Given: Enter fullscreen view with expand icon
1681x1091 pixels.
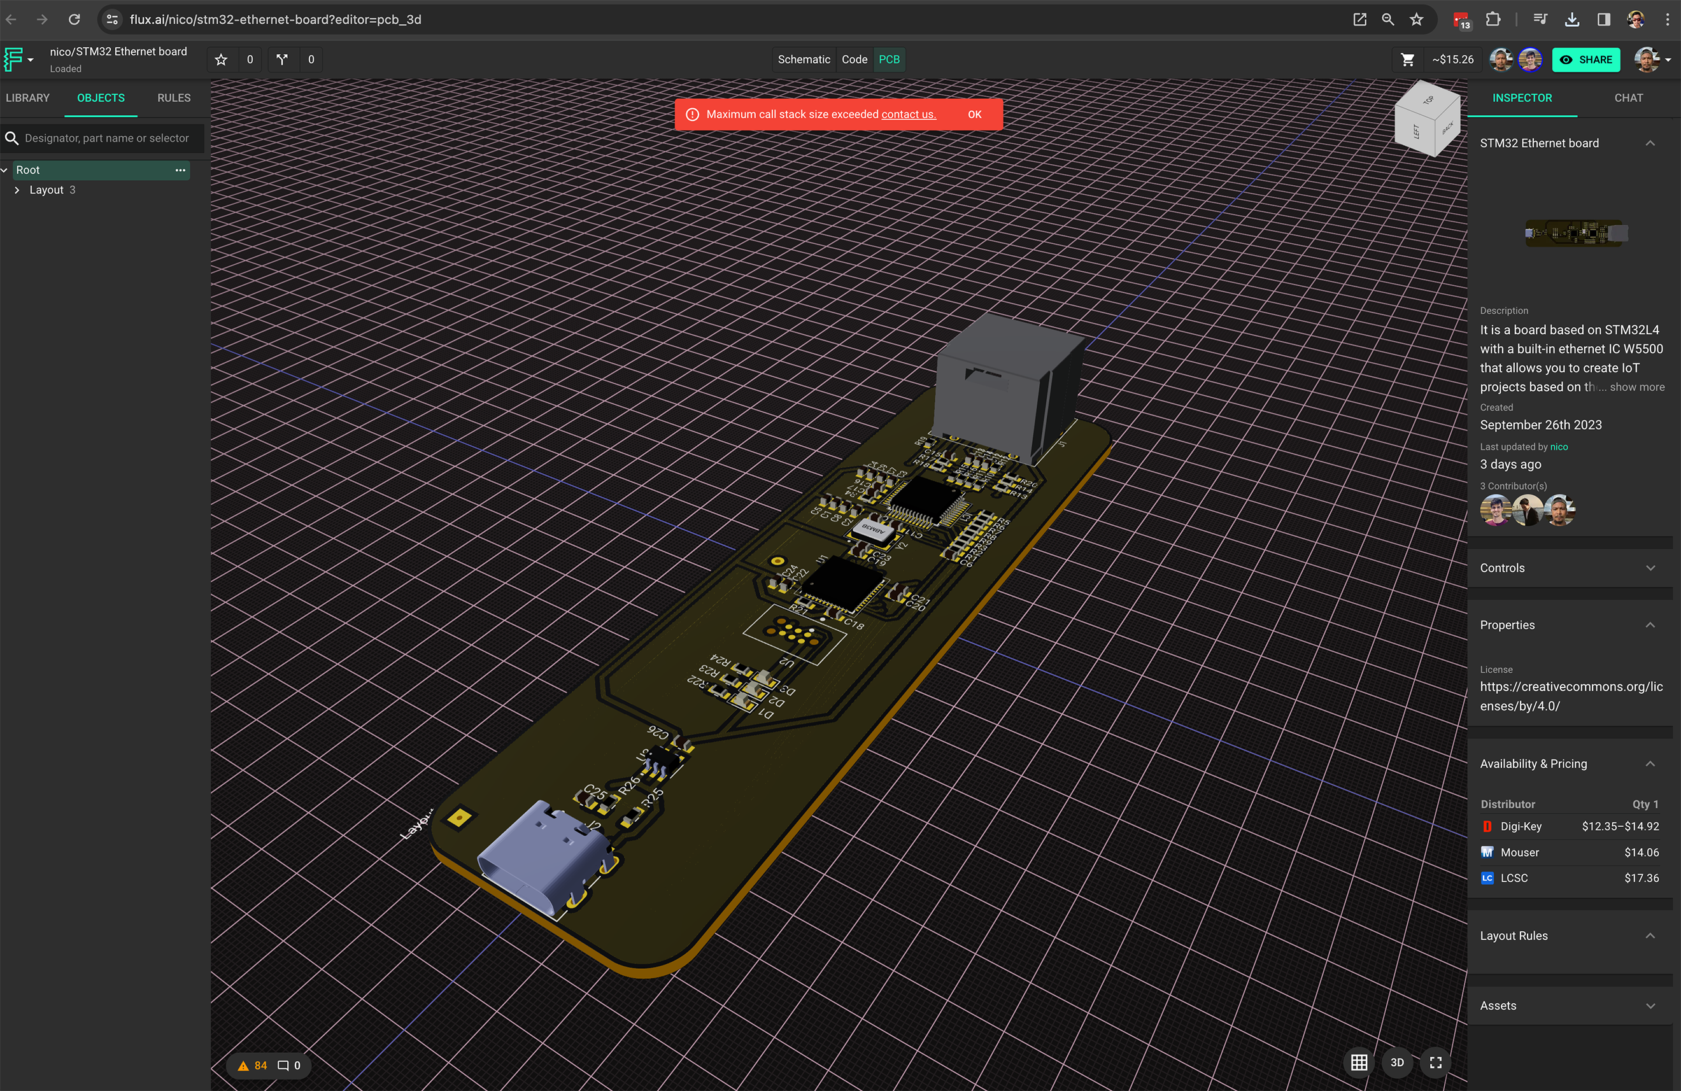Looking at the screenshot, I should point(1435,1063).
